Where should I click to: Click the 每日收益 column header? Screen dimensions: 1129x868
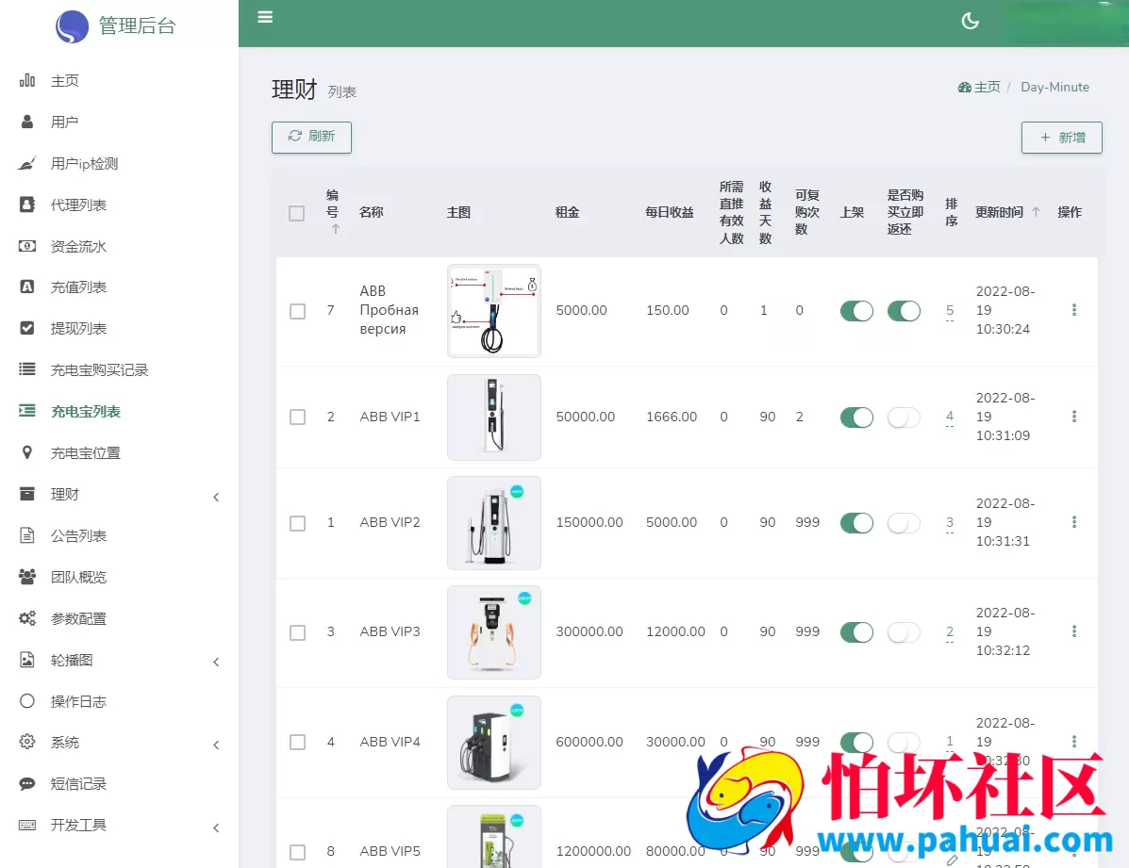coord(670,212)
